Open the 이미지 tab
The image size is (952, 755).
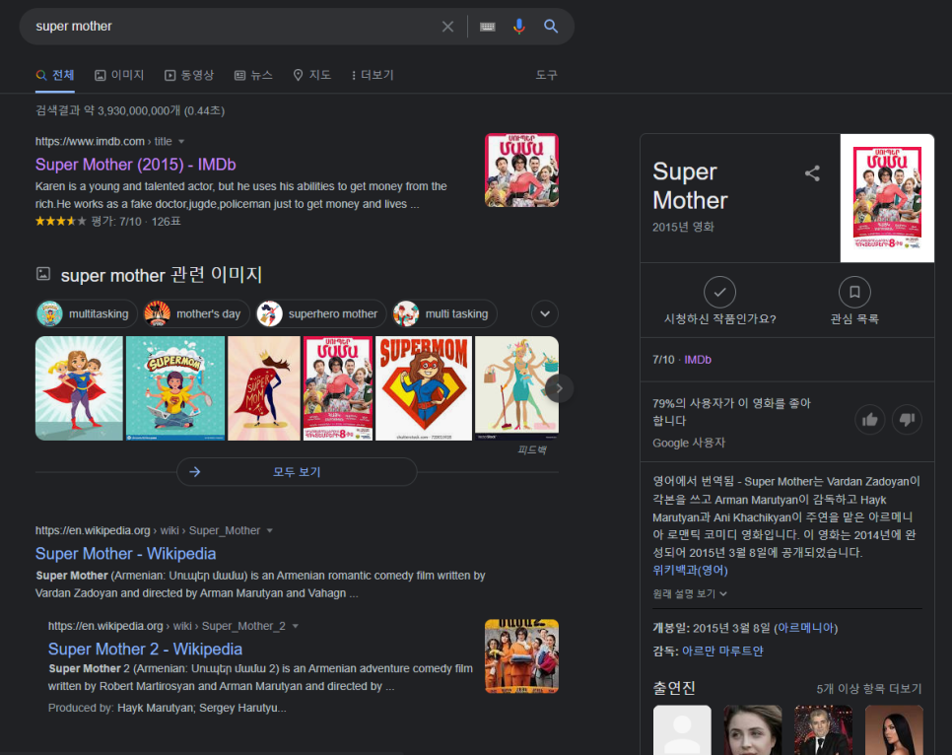point(119,75)
